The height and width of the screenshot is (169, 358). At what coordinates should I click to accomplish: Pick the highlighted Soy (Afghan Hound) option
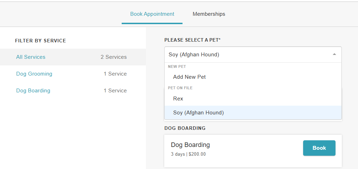(x=198, y=113)
